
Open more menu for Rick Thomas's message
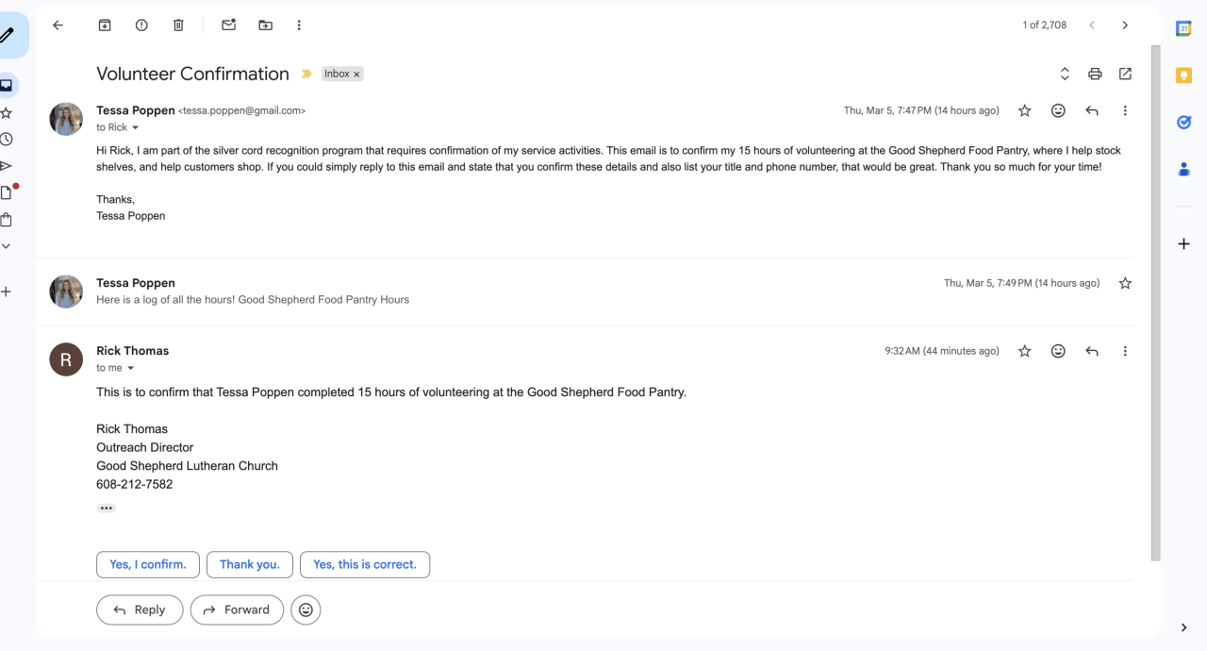[x=1125, y=351]
